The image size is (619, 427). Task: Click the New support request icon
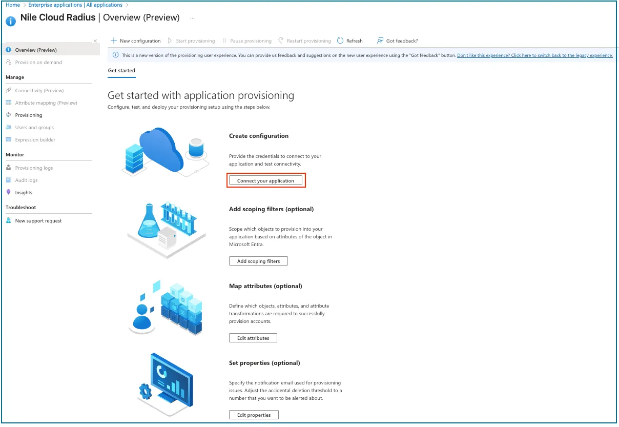click(9, 220)
